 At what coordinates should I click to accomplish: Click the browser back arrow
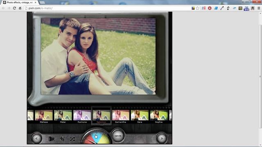click(4, 8)
